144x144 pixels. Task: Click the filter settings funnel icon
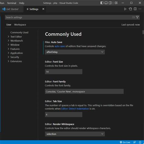(x=137, y=17)
